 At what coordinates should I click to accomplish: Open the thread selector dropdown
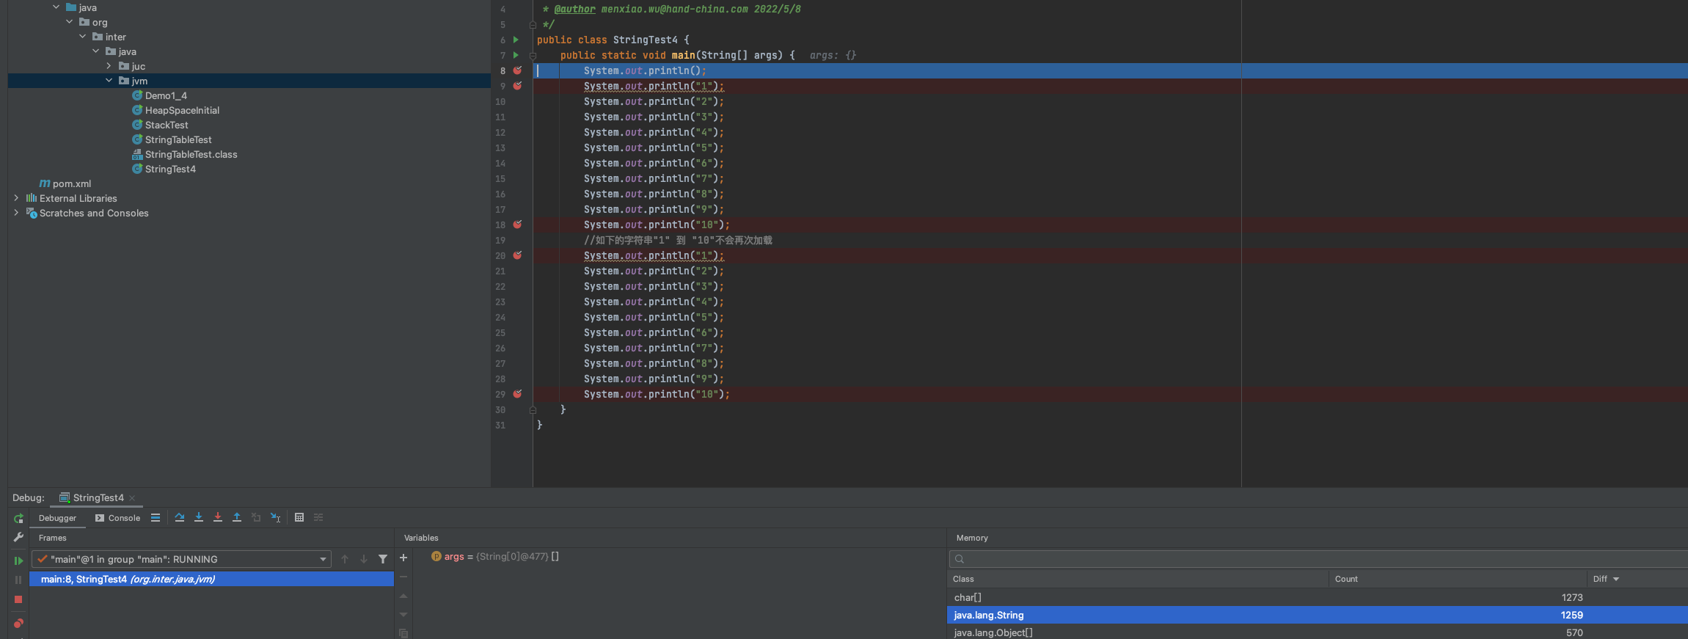[x=323, y=559]
